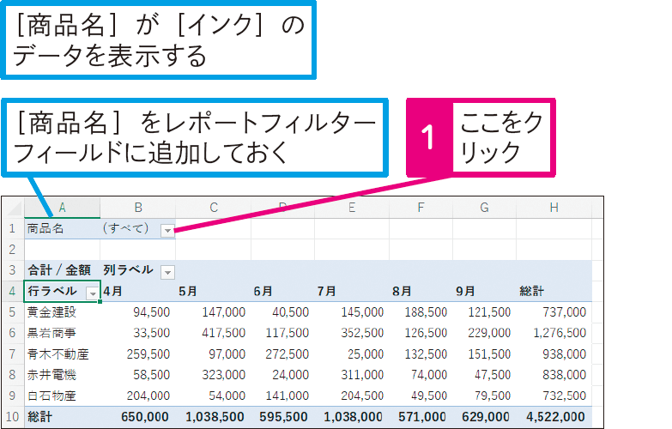Image resolution: width=672 pixels, height=429 pixels.
Task: Open the 行ラベル filter dropdown arrow
Action: click(x=93, y=292)
